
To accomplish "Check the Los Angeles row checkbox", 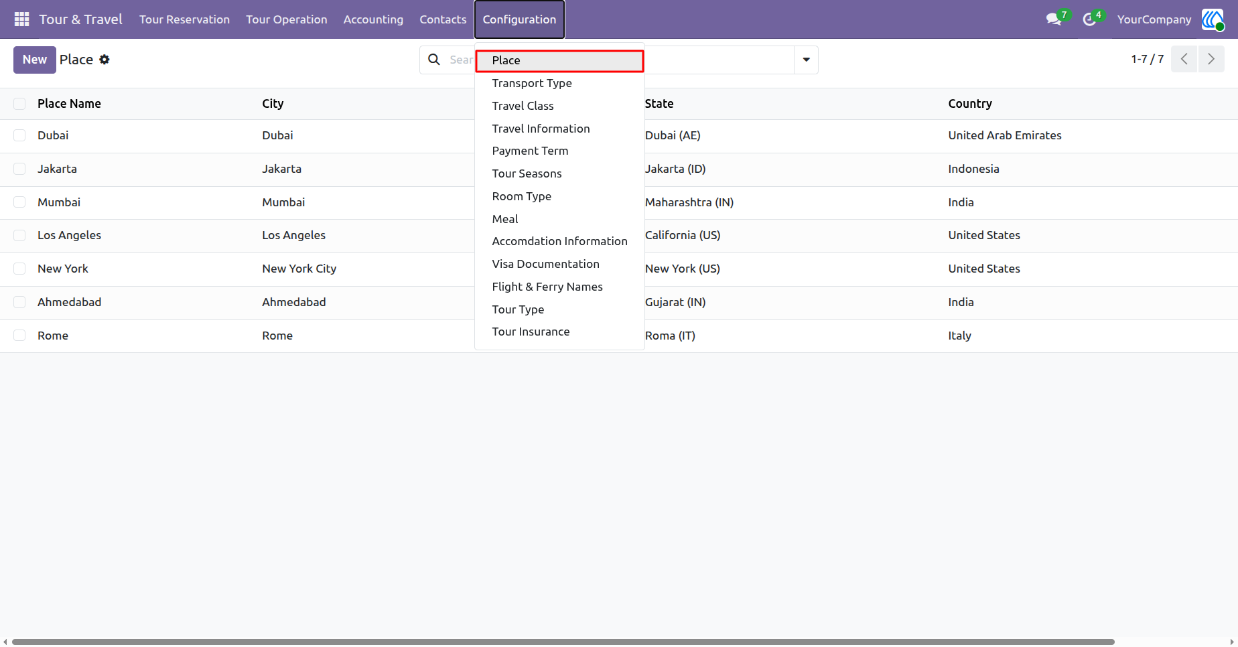I will [x=19, y=235].
